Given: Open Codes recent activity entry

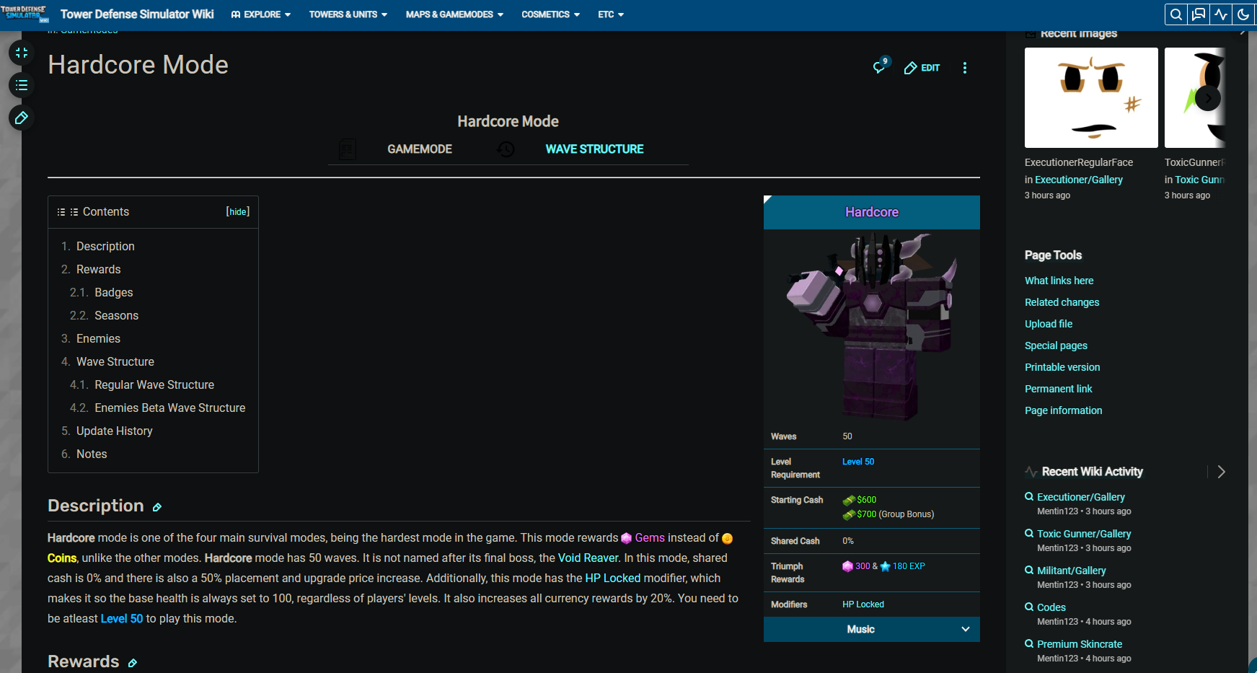Looking at the screenshot, I should pos(1051,607).
